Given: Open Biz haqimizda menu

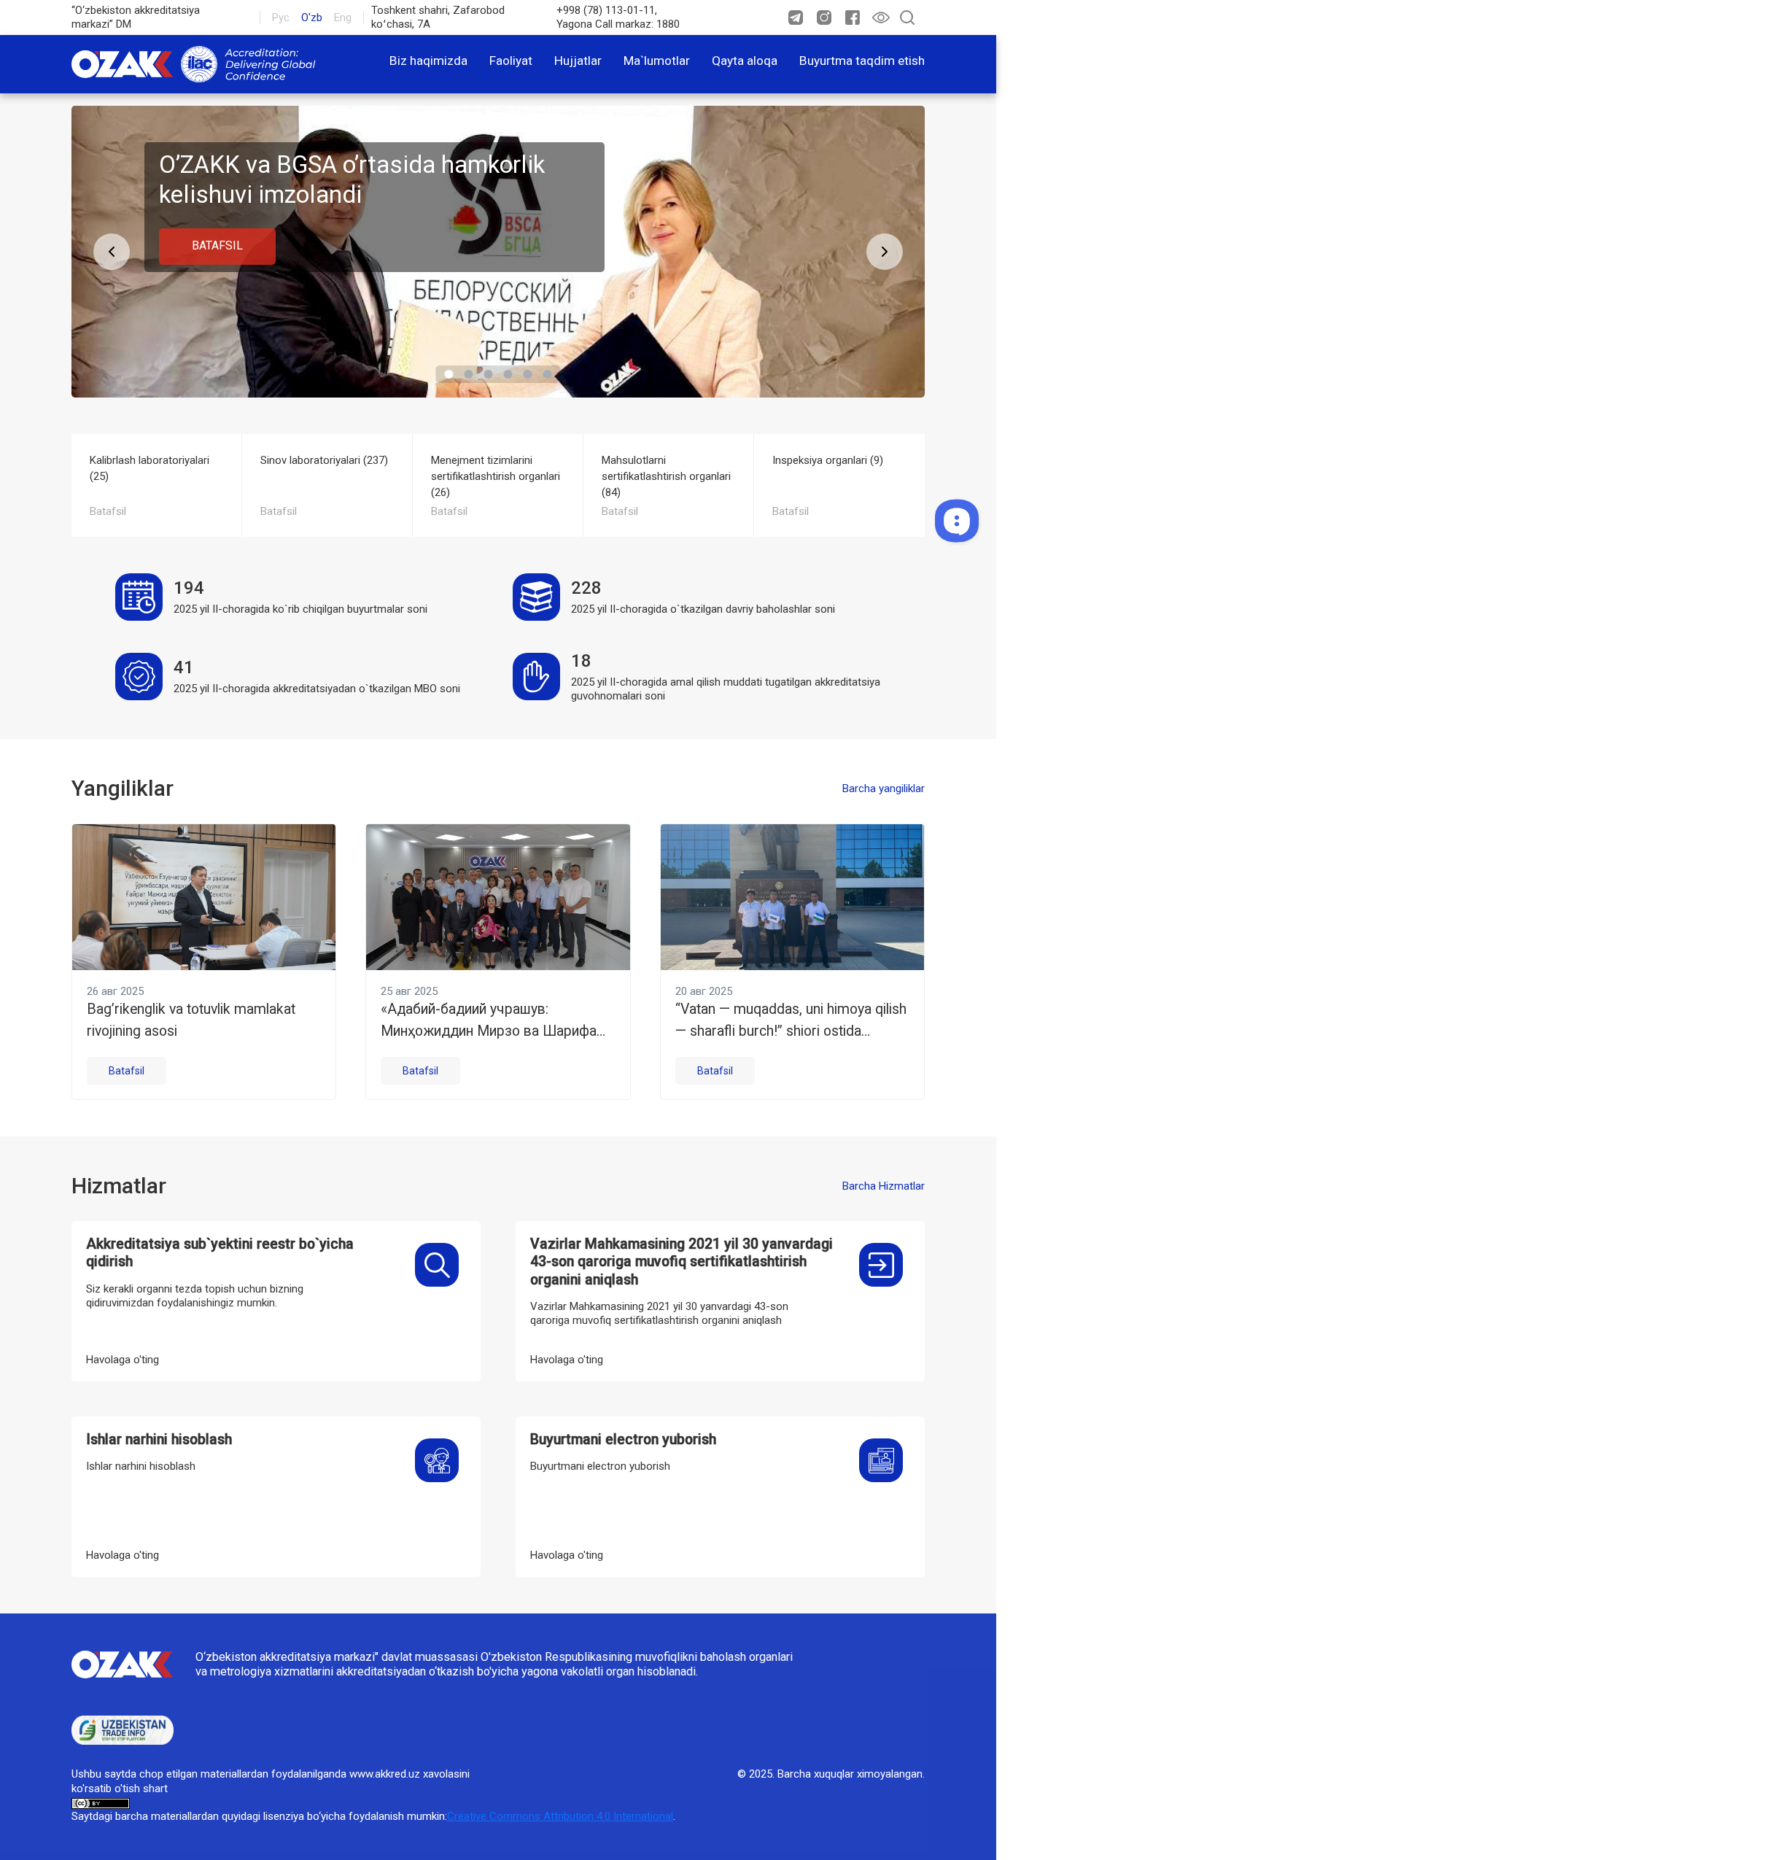Looking at the screenshot, I should [428, 61].
